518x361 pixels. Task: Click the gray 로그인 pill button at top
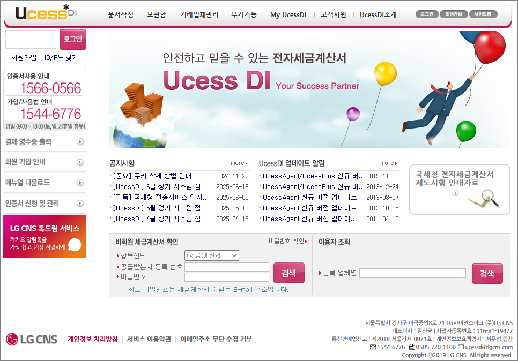(427, 14)
